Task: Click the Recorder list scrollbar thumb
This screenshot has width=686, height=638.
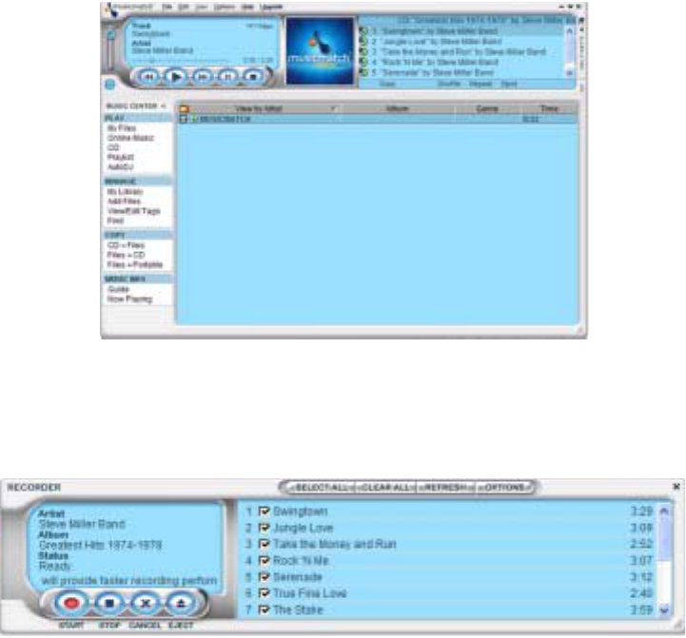Action: pos(664,539)
